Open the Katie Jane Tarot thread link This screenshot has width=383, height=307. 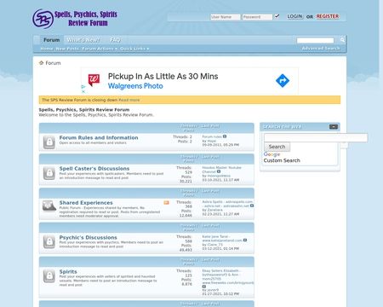coord(222,239)
